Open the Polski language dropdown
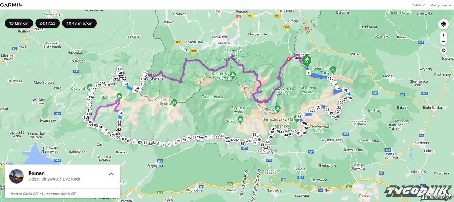The width and height of the screenshot is (454, 202). coord(418,5)
